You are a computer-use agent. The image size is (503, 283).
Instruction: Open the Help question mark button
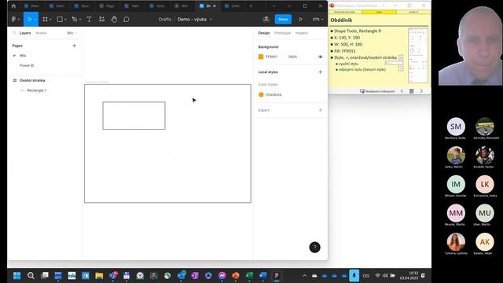(x=314, y=247)
